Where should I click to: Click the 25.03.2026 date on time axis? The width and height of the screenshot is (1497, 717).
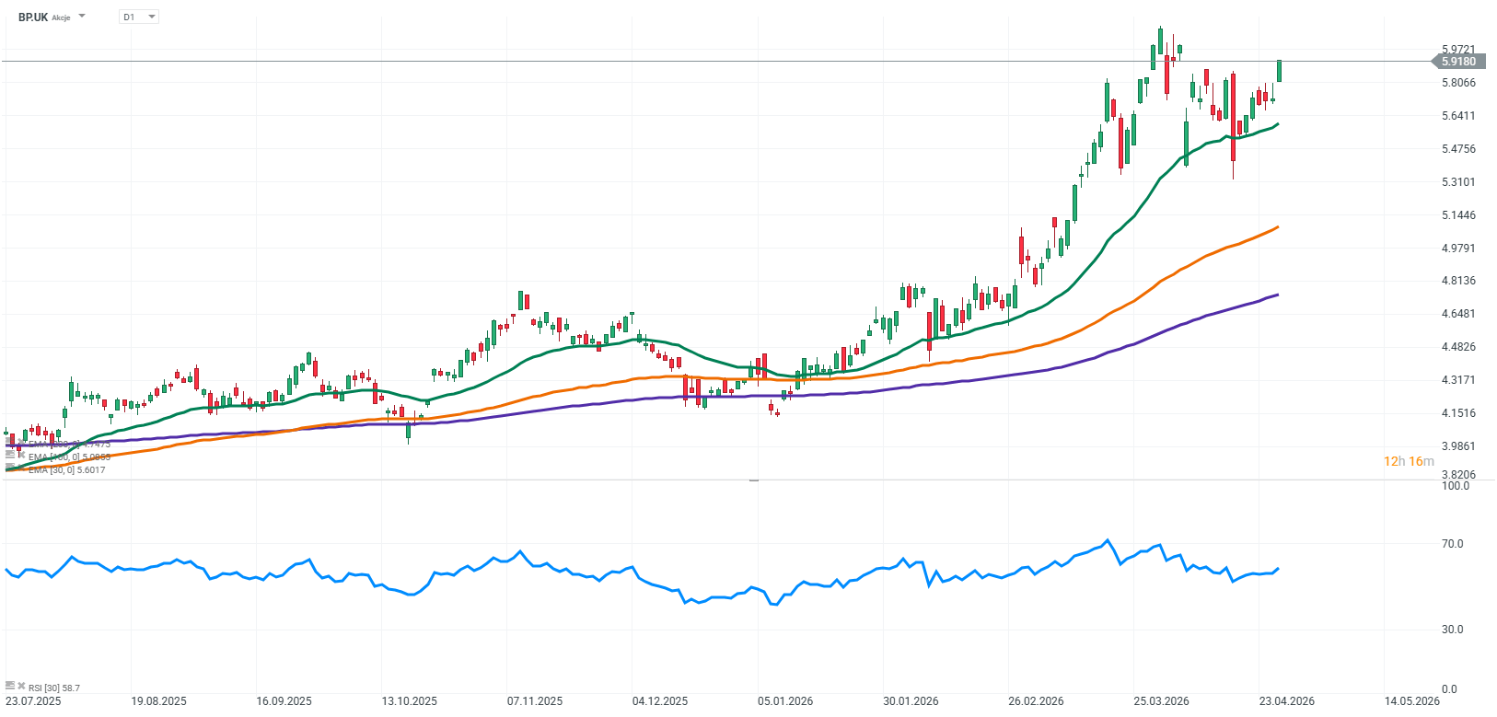click(1161, 701)
